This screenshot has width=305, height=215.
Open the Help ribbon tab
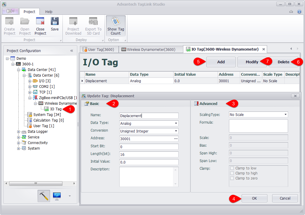coord(49,12)
